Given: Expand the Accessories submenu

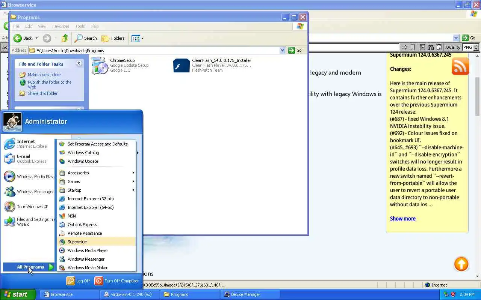Looking at the screenshot, I should pos(96,173).
